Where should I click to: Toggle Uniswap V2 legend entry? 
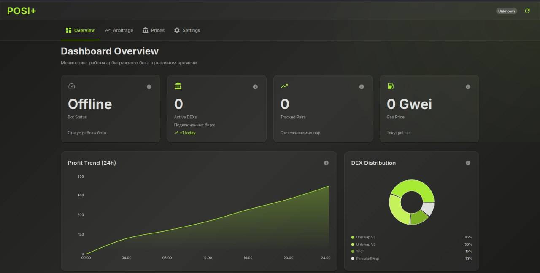(365, 237)
